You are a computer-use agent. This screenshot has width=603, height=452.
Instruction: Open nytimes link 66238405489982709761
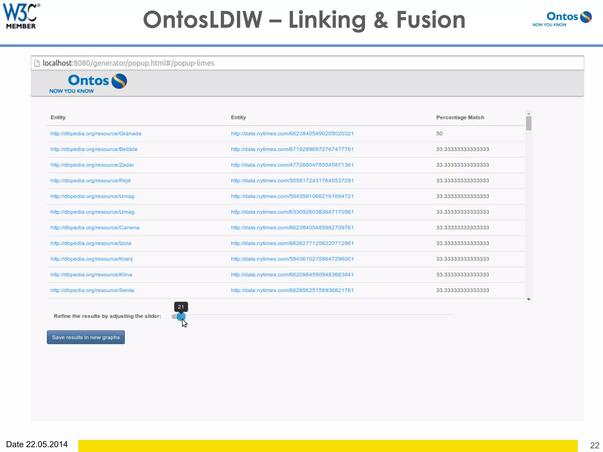(292, 227)
